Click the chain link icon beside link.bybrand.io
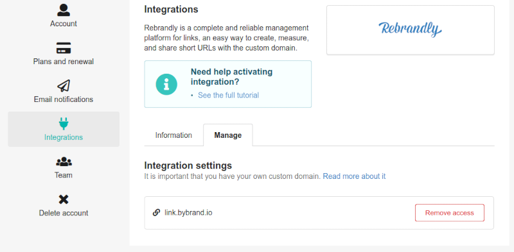This screenshot has height=252, width=514. [156, 213]
